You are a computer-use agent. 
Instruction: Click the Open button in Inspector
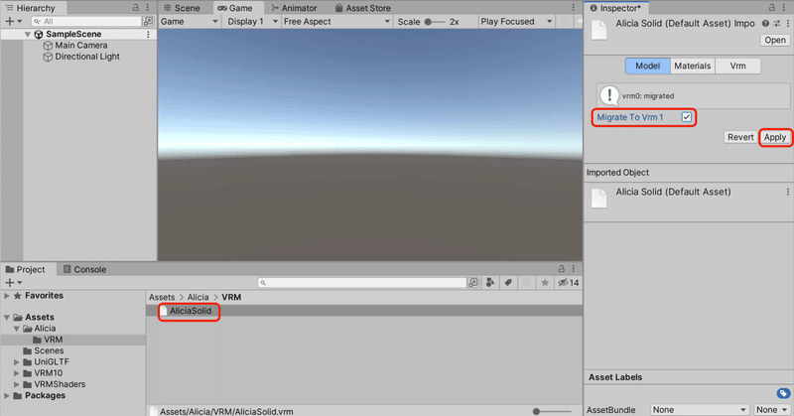pyautogui.click(x=775, y=40)
